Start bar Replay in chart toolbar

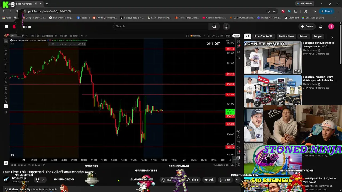coord(73,36)
